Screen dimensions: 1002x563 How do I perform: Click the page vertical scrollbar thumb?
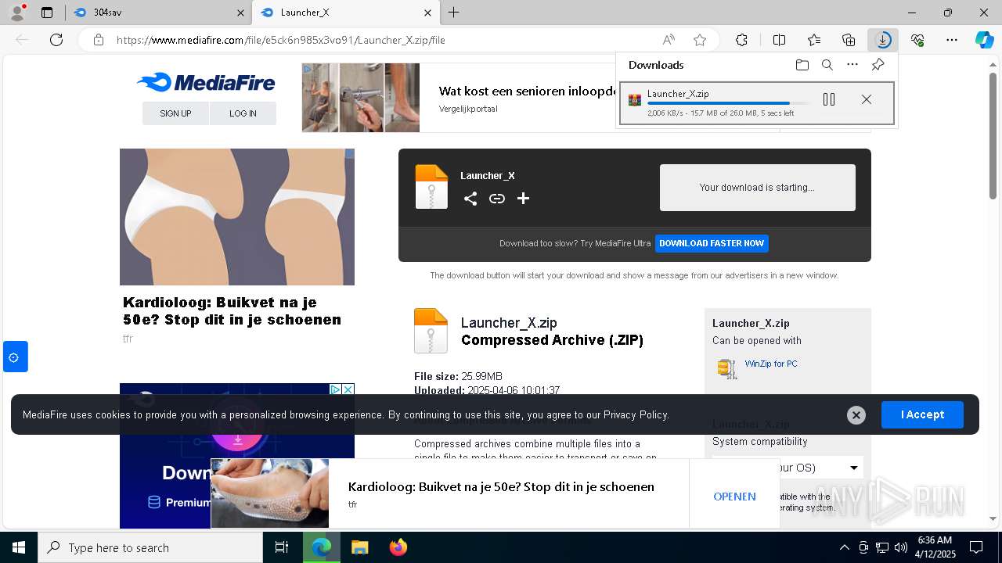click(x=993, y=136)
